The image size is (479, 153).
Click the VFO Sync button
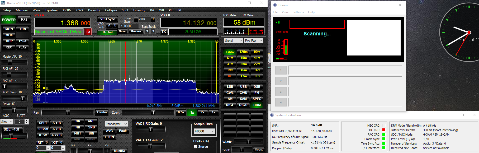point(107,19)
